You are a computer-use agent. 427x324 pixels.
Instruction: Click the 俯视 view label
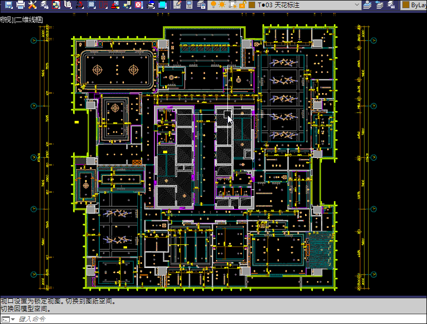[6, 20]
